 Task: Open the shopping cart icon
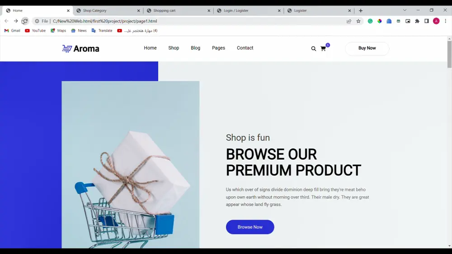click(323, 49)
